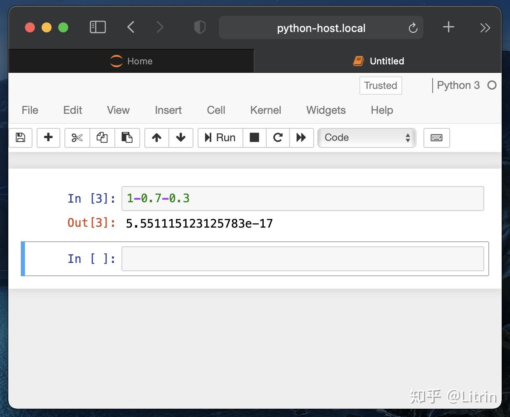The width and height of the screenshot is (510, 417).
Task: Open the cell type dropdown showing Code
Action: [x=366, y=137]
